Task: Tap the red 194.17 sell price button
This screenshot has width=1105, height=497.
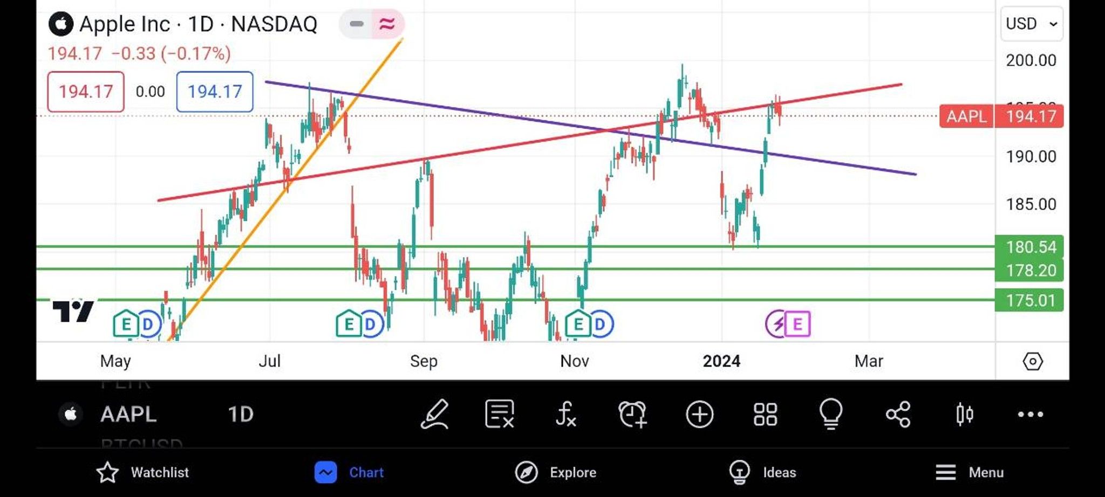Action: tap(86, 92)
